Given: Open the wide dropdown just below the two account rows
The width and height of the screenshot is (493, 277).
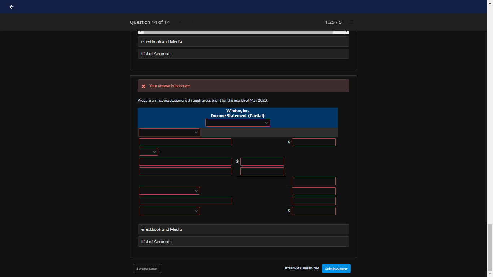Looking at the screenshot, I should coord(169,191).
